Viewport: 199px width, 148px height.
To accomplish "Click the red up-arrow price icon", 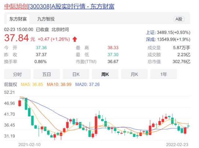I will click(x=75, y=39).
